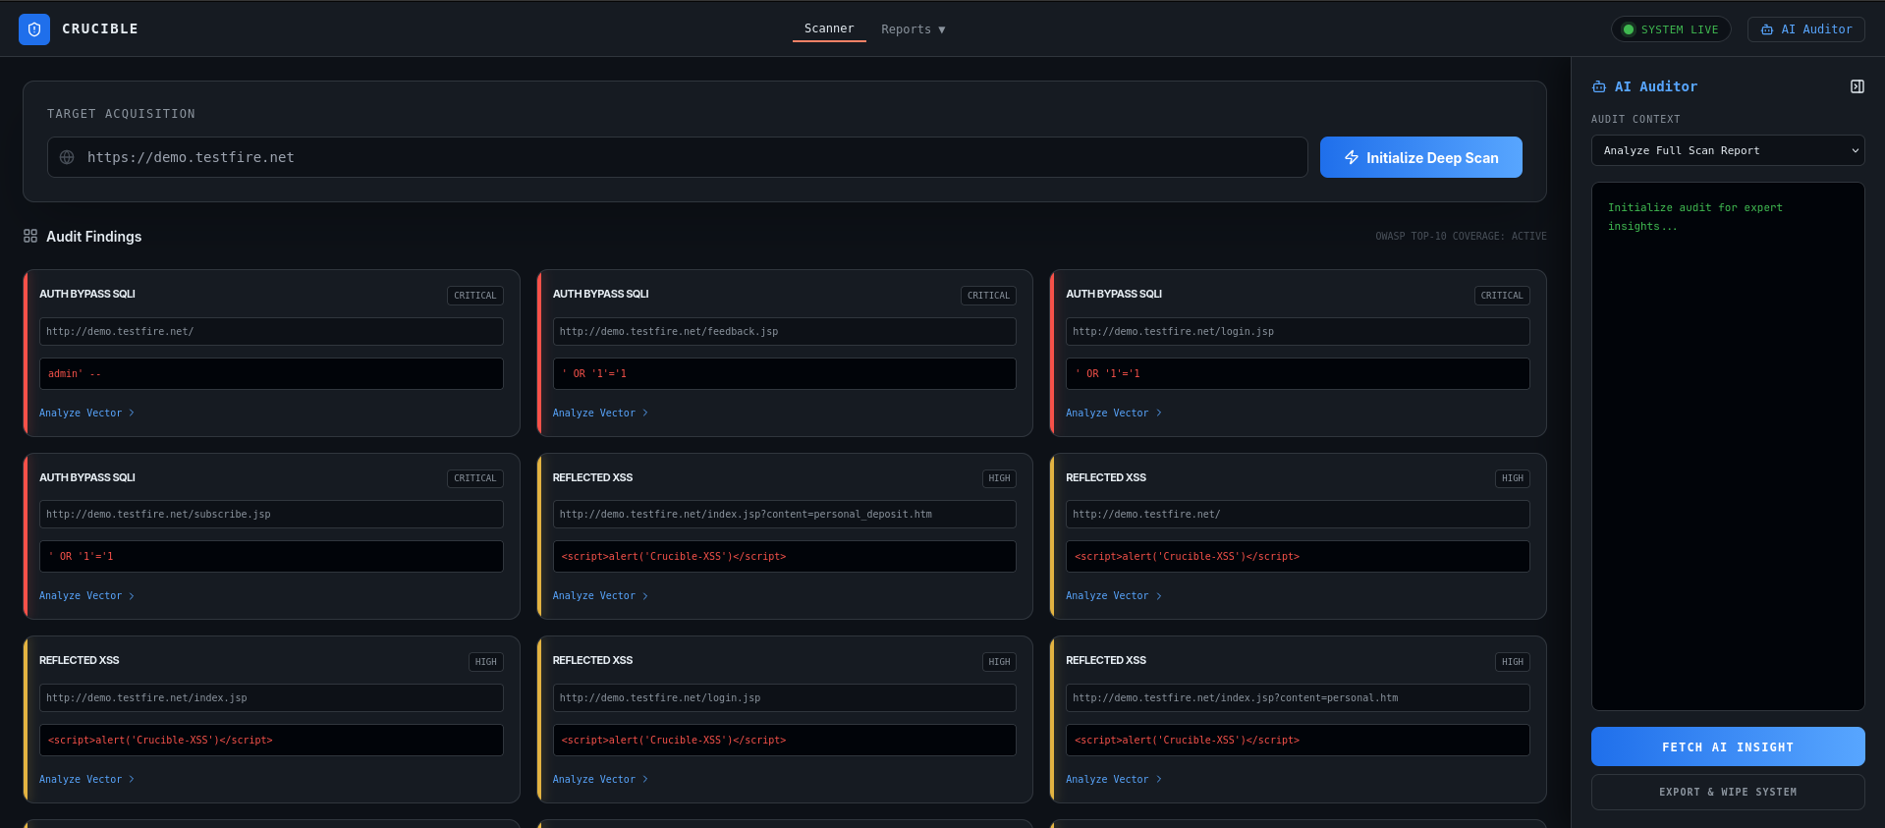Click the Audit Findings heading

tap(93, 236)
